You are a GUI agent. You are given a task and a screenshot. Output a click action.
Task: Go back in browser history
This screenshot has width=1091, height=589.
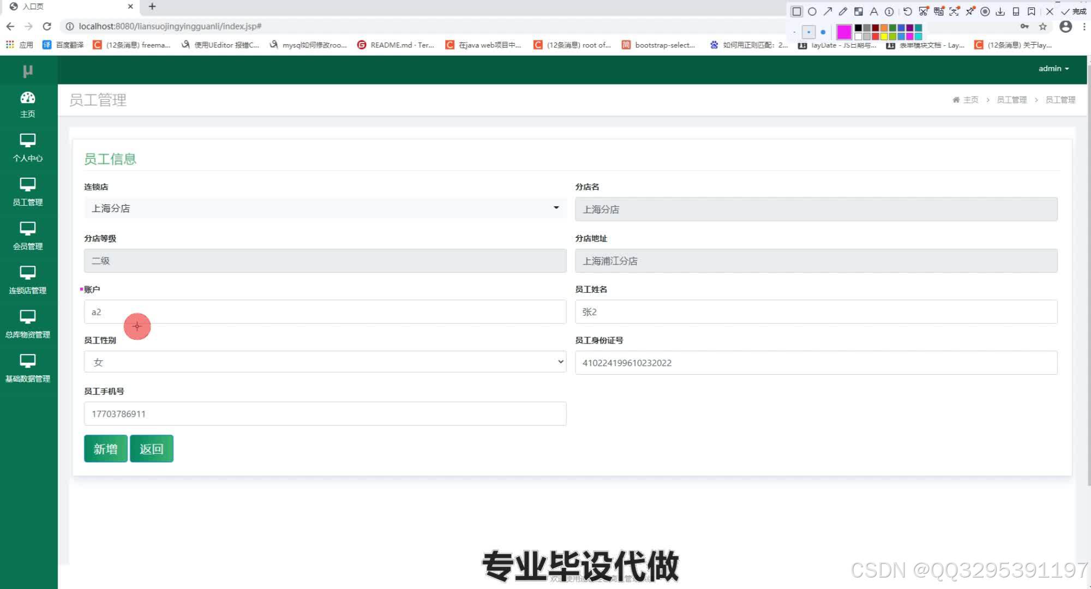click(x=10, y=26)
